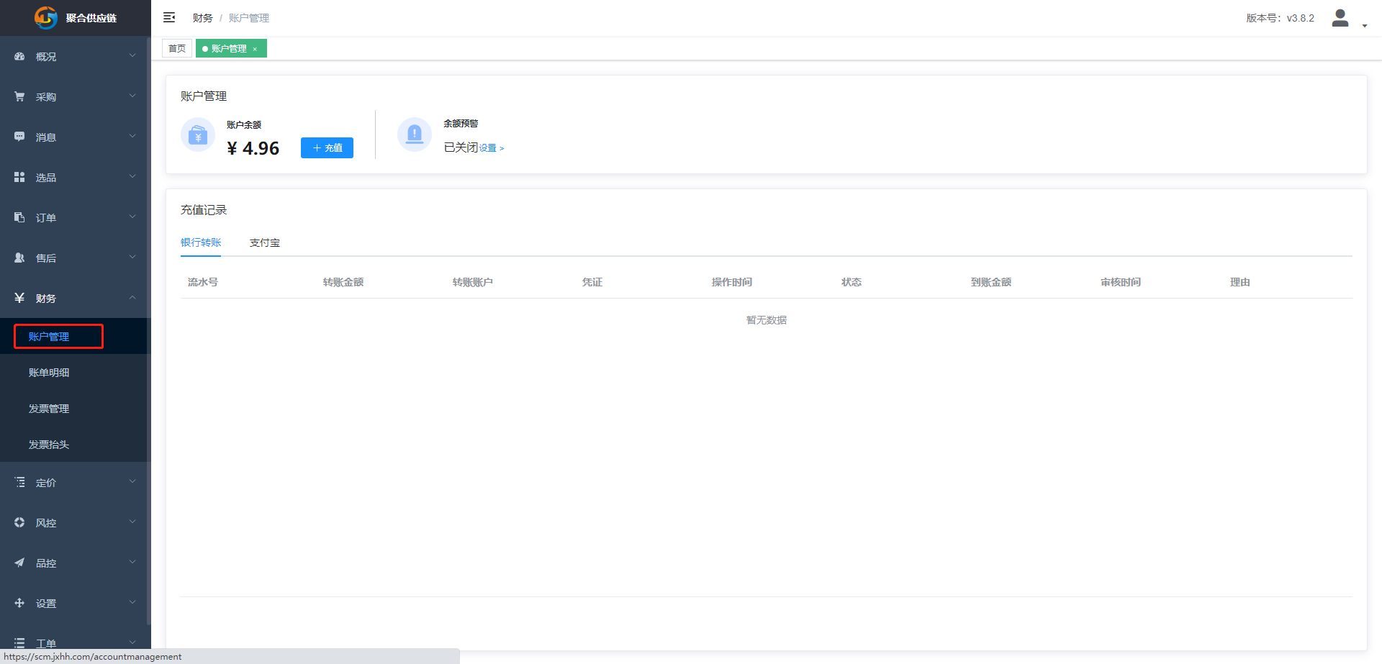Open 发票管理 in the sidebar
This screenshot has width=1382, height=664.
73,408
